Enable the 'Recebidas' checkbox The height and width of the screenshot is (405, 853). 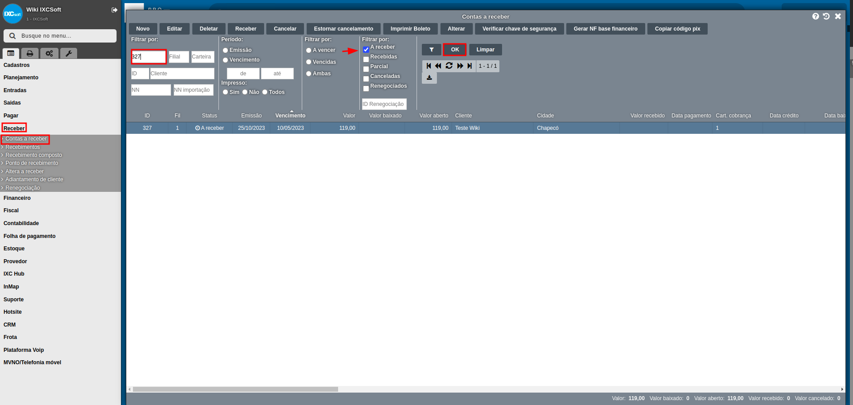tap(366, 59)
